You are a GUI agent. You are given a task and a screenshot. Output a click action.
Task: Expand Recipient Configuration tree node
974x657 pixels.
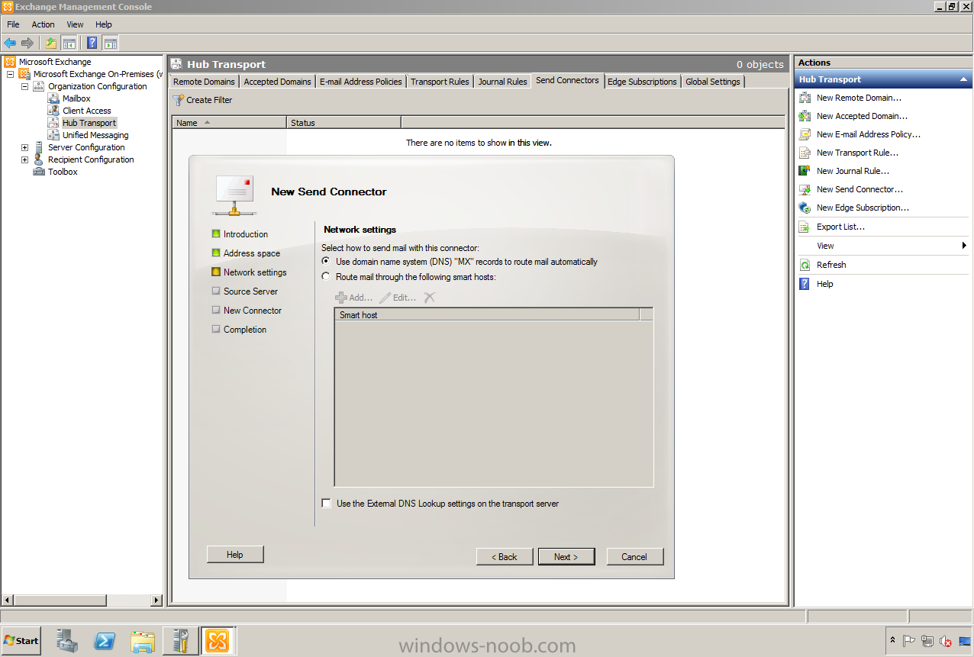[24, 159]
